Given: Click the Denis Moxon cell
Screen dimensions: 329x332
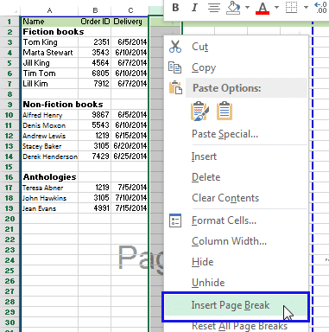Looking at the screenshot, I should [x=50, y=125].
